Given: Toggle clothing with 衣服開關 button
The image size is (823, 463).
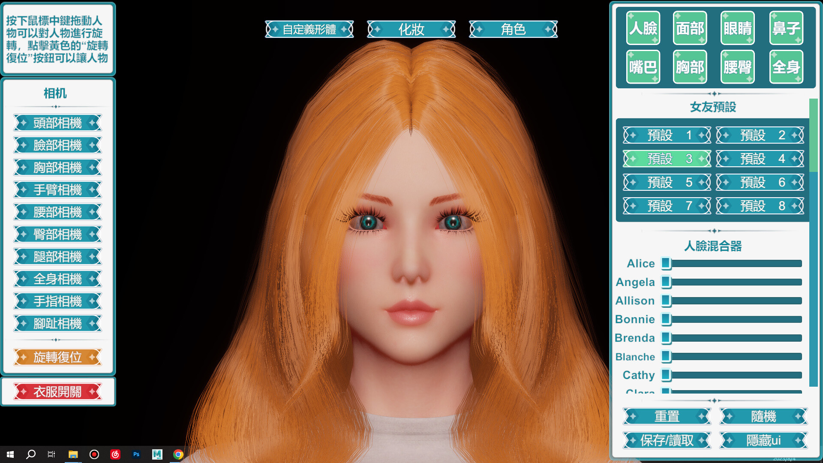Looking at the screenshot, I should 58,391.
